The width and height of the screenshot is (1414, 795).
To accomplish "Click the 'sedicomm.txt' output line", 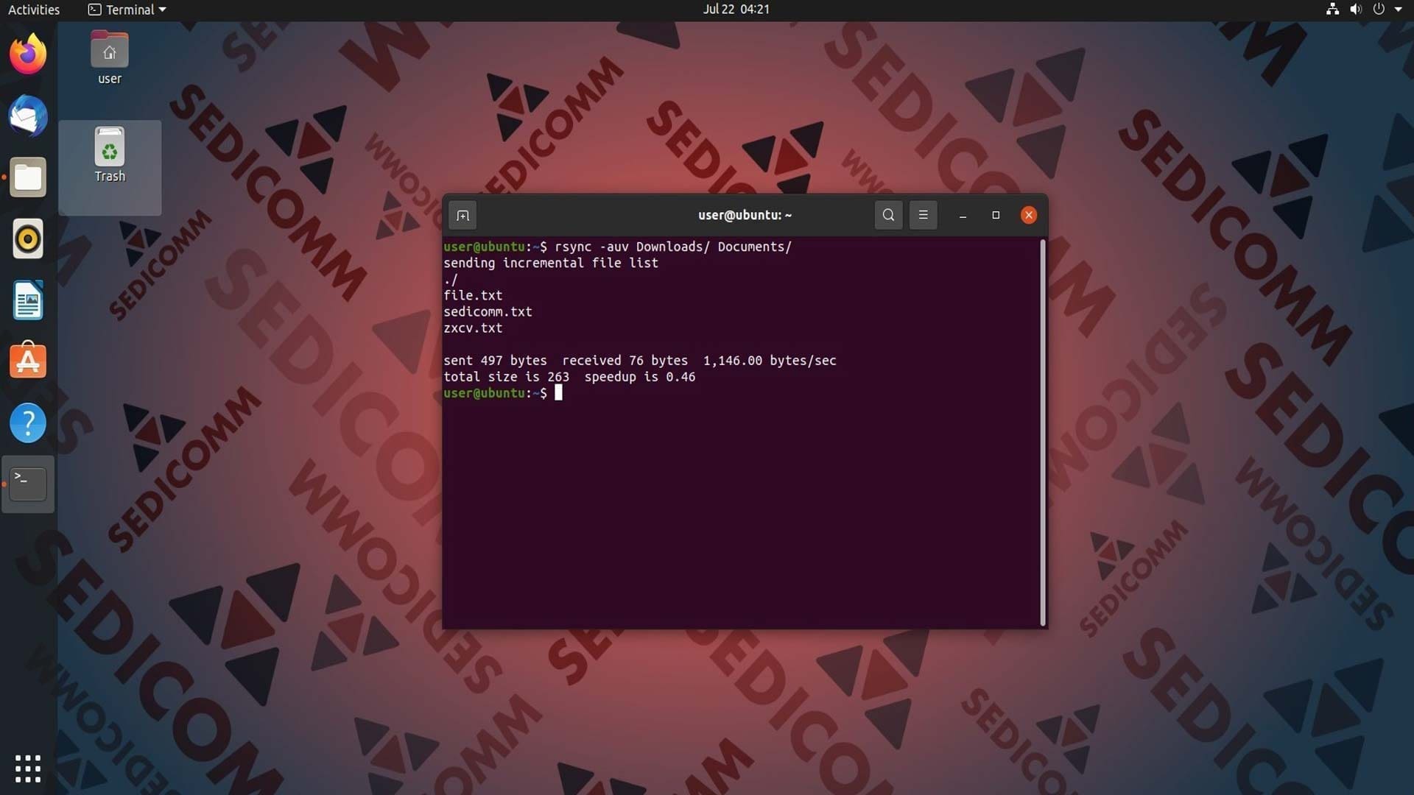I will (x=488, y=311).
